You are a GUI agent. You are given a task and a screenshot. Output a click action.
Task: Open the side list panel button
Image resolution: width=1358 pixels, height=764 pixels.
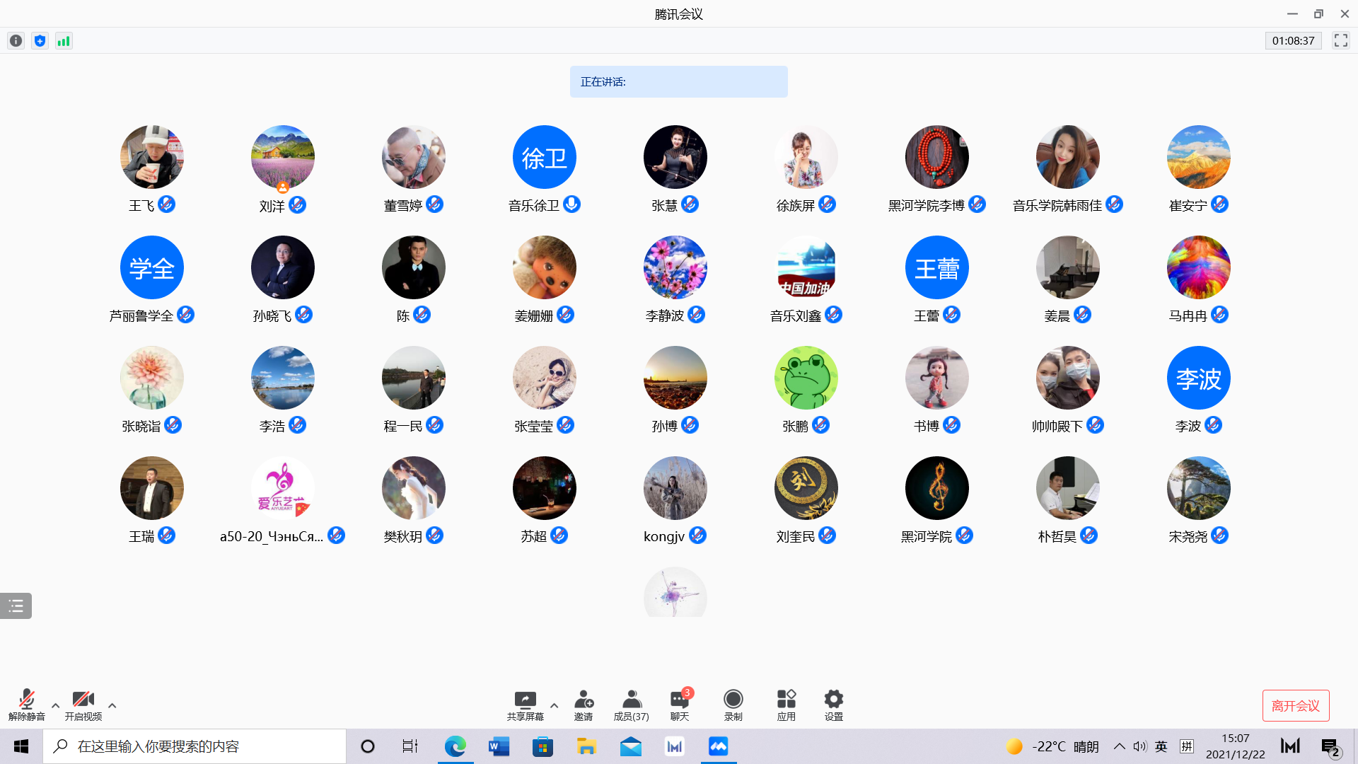[16, 606]
